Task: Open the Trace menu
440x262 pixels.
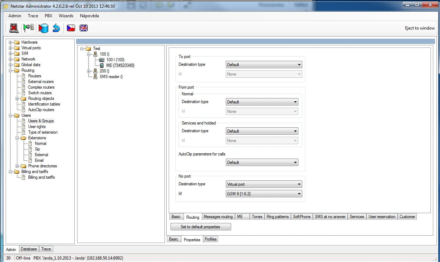Action: (x=33, y=16)
